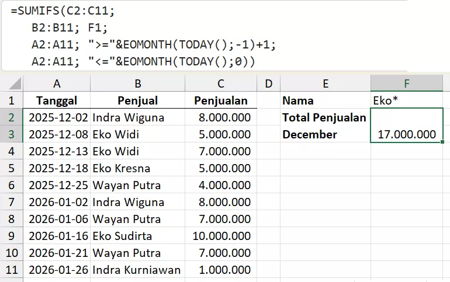Select column C header
The height and width of the screenshot is (282, 450).
221,83
